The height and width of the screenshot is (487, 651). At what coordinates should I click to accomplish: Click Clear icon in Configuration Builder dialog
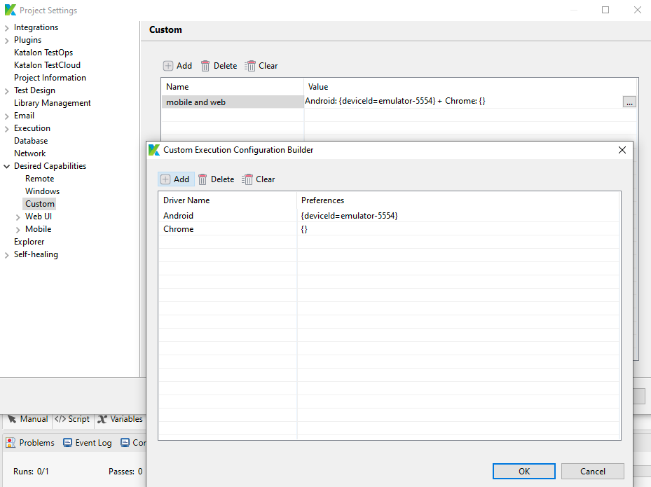point(247,179)
